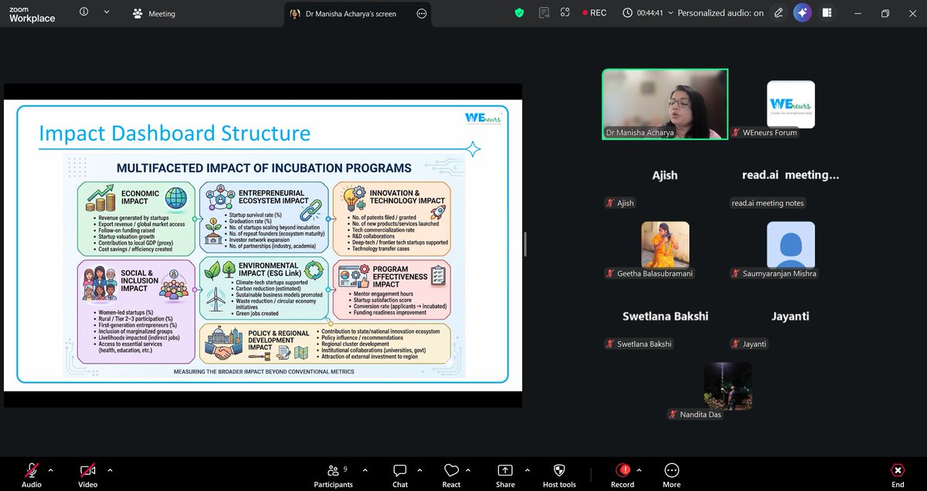
Task: Click the Nandita Das name label
Action: tap(694, 415)
